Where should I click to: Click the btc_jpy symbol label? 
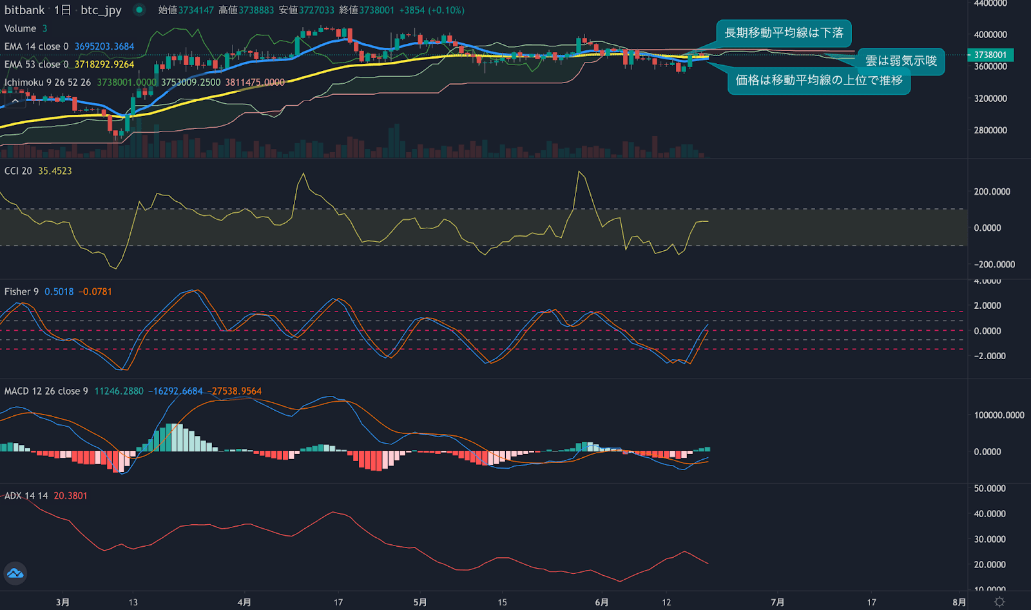[101, 10]
